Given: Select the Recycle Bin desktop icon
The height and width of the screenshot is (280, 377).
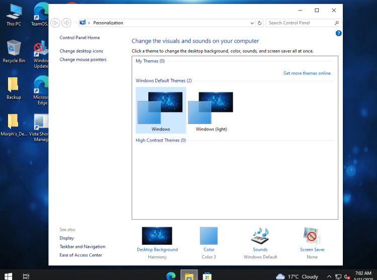Looking at the screenshot, I should tap(14, 52).
